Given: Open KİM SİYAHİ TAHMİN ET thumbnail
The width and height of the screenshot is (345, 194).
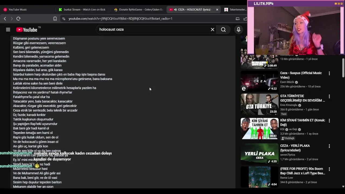Looking at the screenshot, I should pos(260,129).
